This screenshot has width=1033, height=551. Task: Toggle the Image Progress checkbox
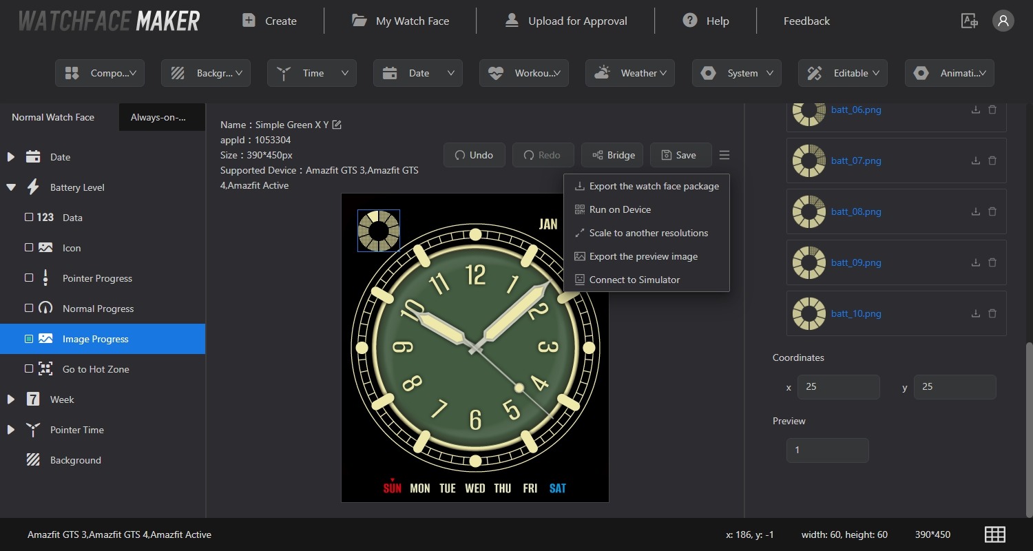pos(29,339)
